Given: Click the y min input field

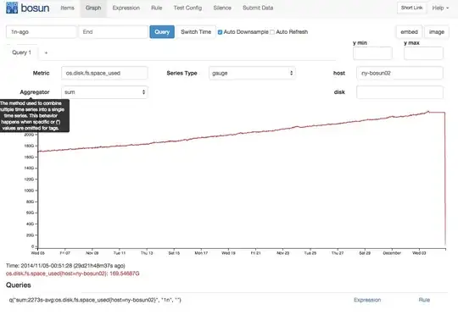Looking at the screenshot, I should 372,53.
